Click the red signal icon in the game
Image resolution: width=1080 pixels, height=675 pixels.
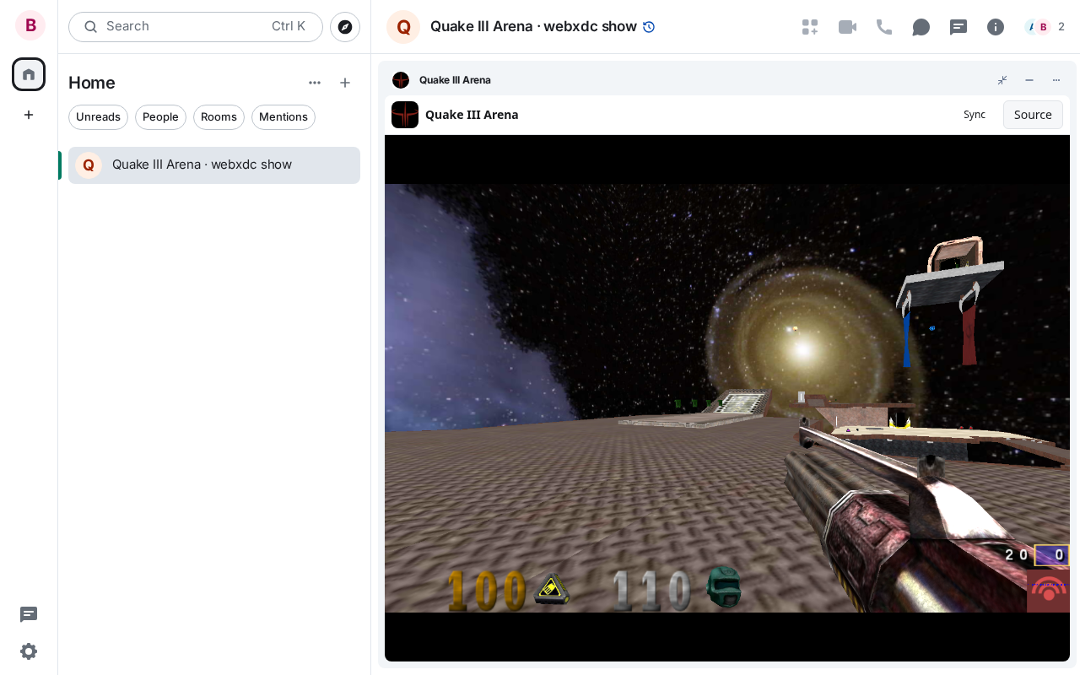tap(1048, 591)
